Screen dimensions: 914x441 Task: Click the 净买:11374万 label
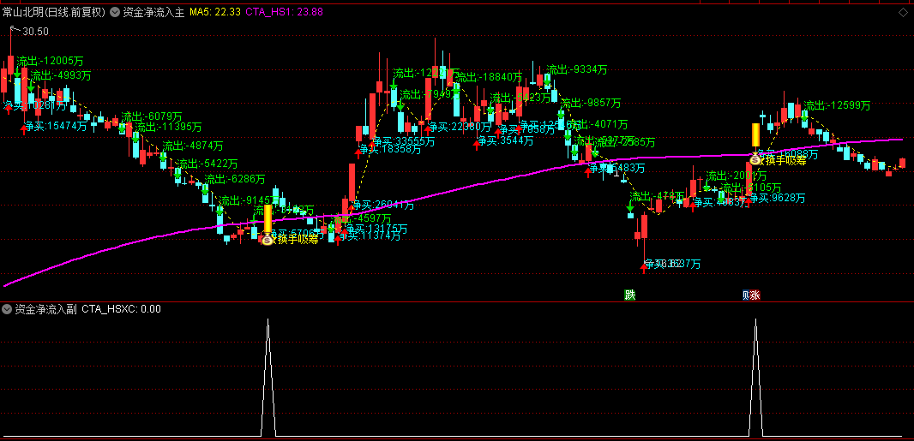[369, 235]
